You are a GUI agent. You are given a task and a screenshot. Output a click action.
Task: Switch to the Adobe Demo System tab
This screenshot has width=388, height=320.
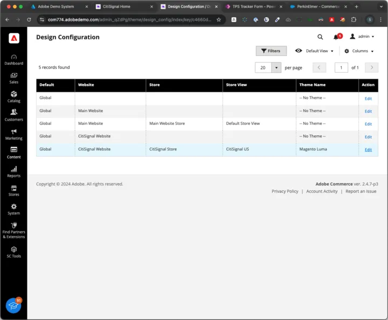click(x=56, y=6)
